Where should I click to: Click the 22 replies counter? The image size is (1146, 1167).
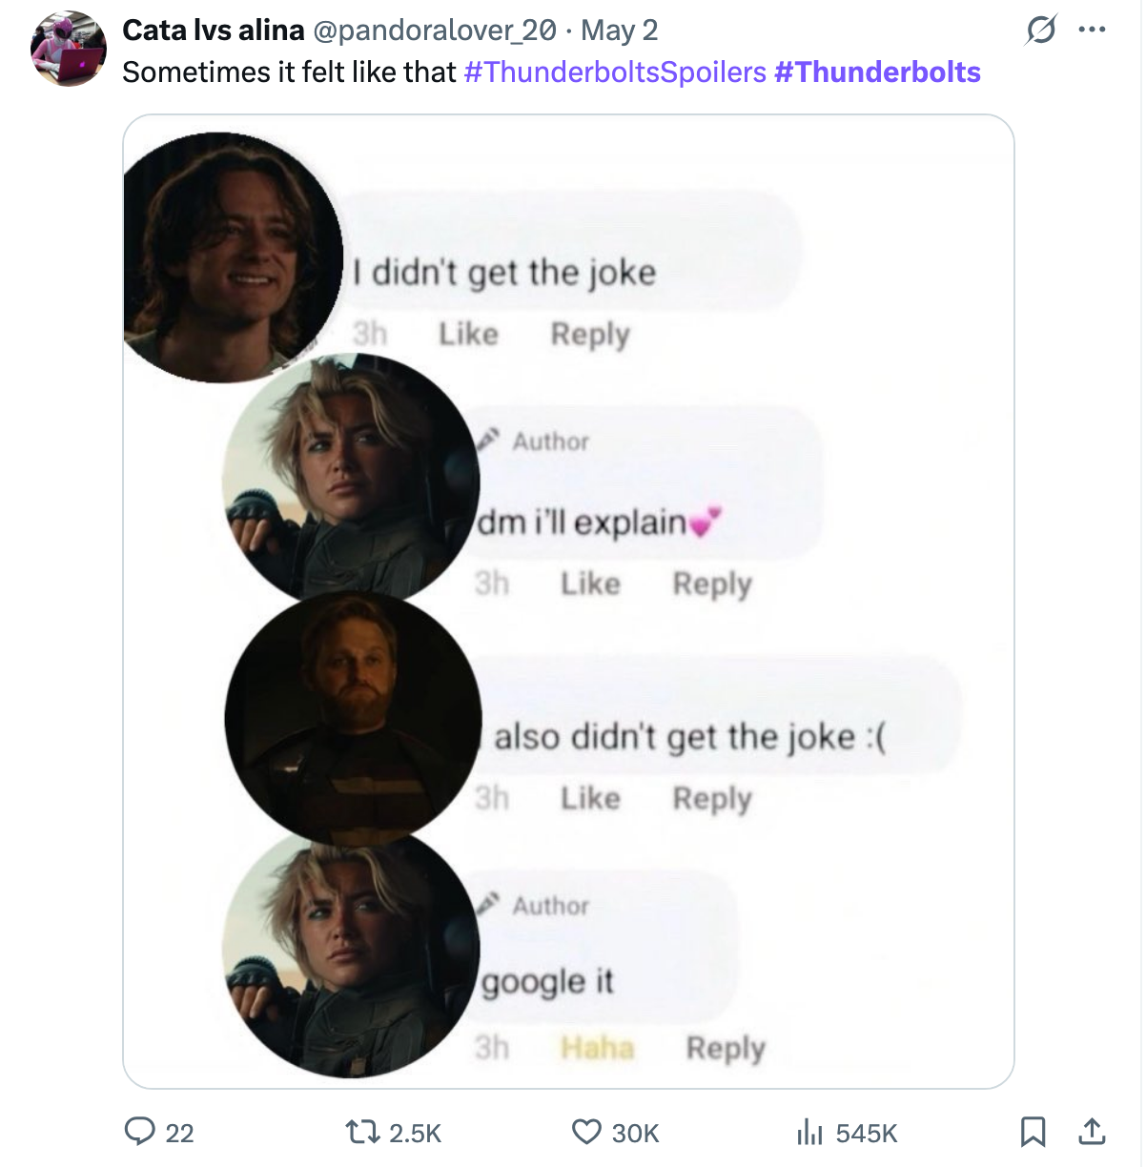(177, 1135)
